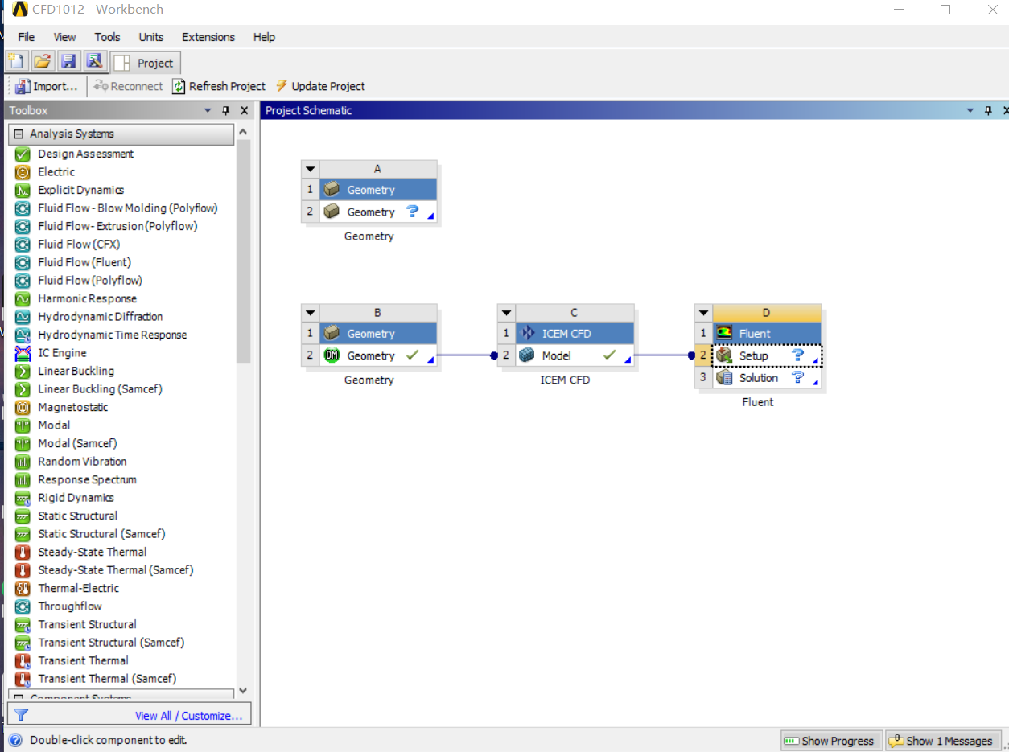1009x752 pixels.
Task: Pin the Toolbox panel with pushpin icon
Action: click(x=226, y=111)
